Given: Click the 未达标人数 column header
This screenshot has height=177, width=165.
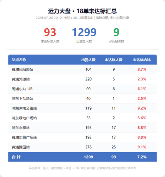Looking at the screenshot, I should point(114,60).
